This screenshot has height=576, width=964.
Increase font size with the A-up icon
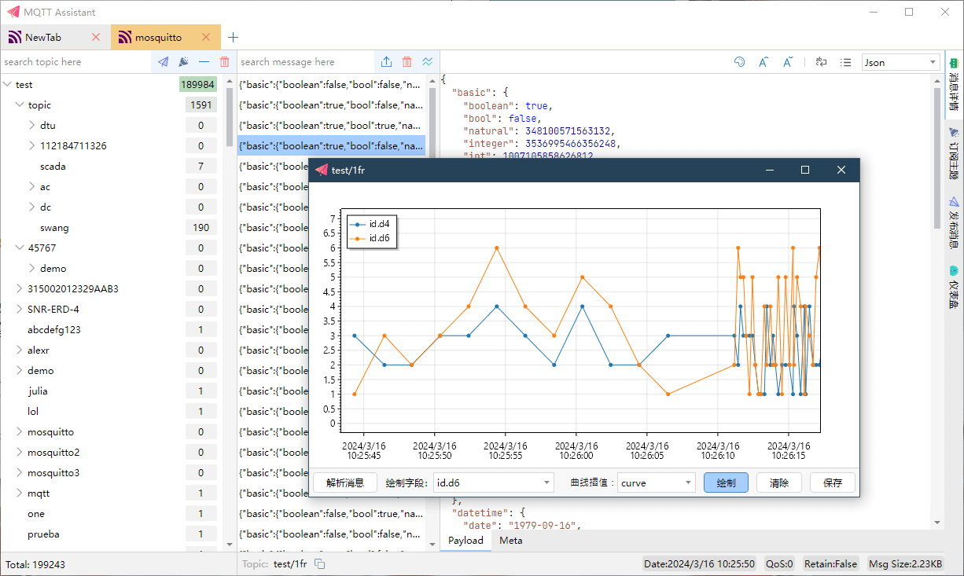coord(763,62)
